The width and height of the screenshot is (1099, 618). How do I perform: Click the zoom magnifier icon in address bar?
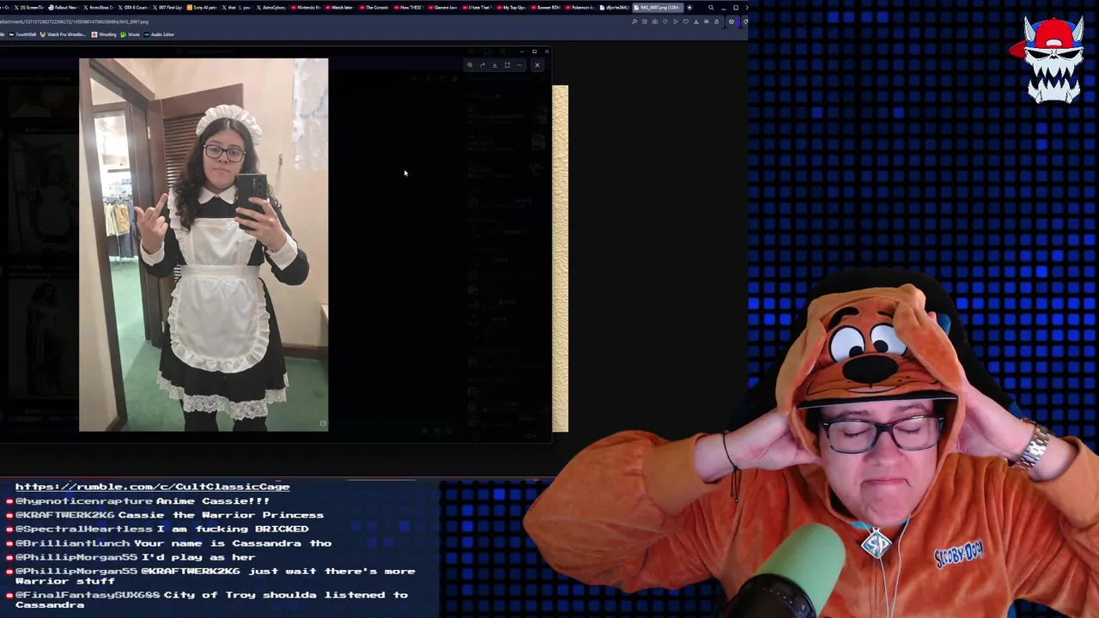635,21
